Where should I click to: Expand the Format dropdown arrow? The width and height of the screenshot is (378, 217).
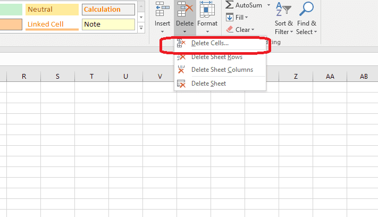pyautogui.click(x=207, y=32)
